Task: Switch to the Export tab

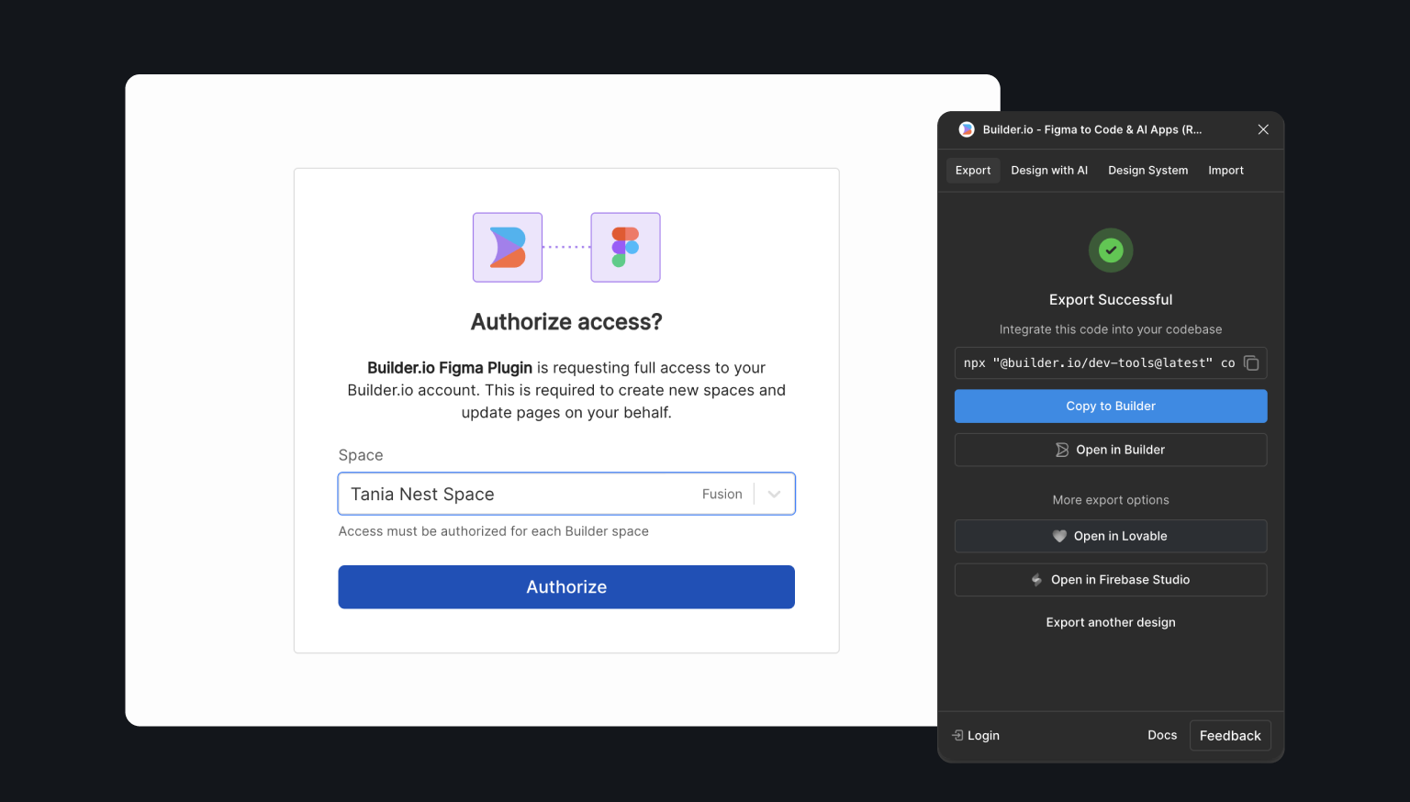Action: 973,171
